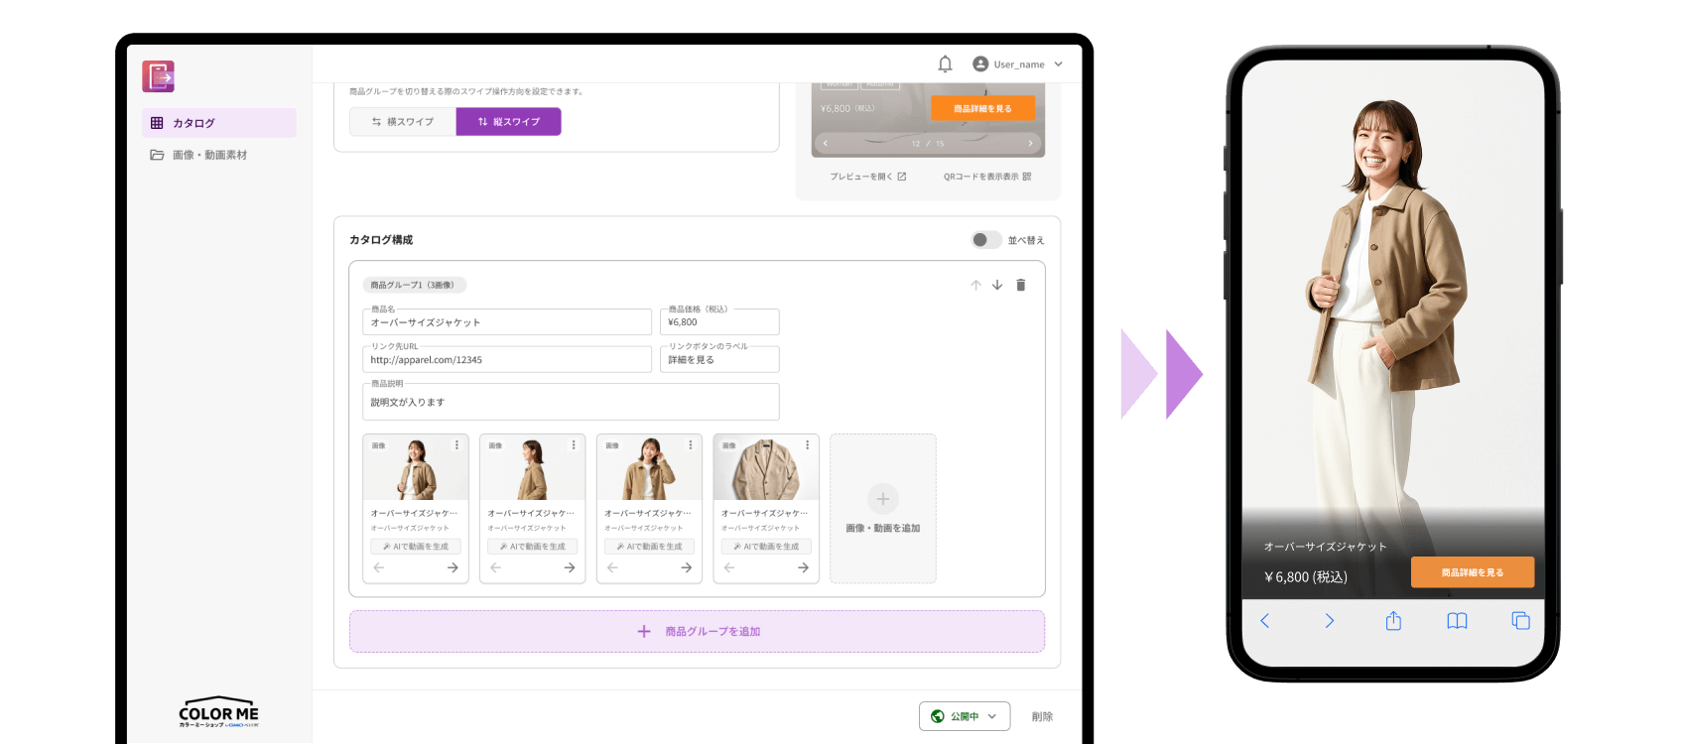
Task: Open bookmarks icon in phone browser bar
Action: (x=1457, y=621)
